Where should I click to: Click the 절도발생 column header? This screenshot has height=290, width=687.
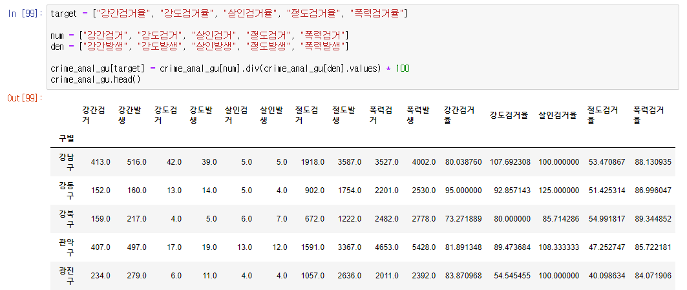pos(344,115)
